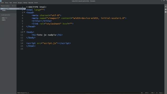
Task: Open the Zobrazit menu
Action: tap(15, 3)
